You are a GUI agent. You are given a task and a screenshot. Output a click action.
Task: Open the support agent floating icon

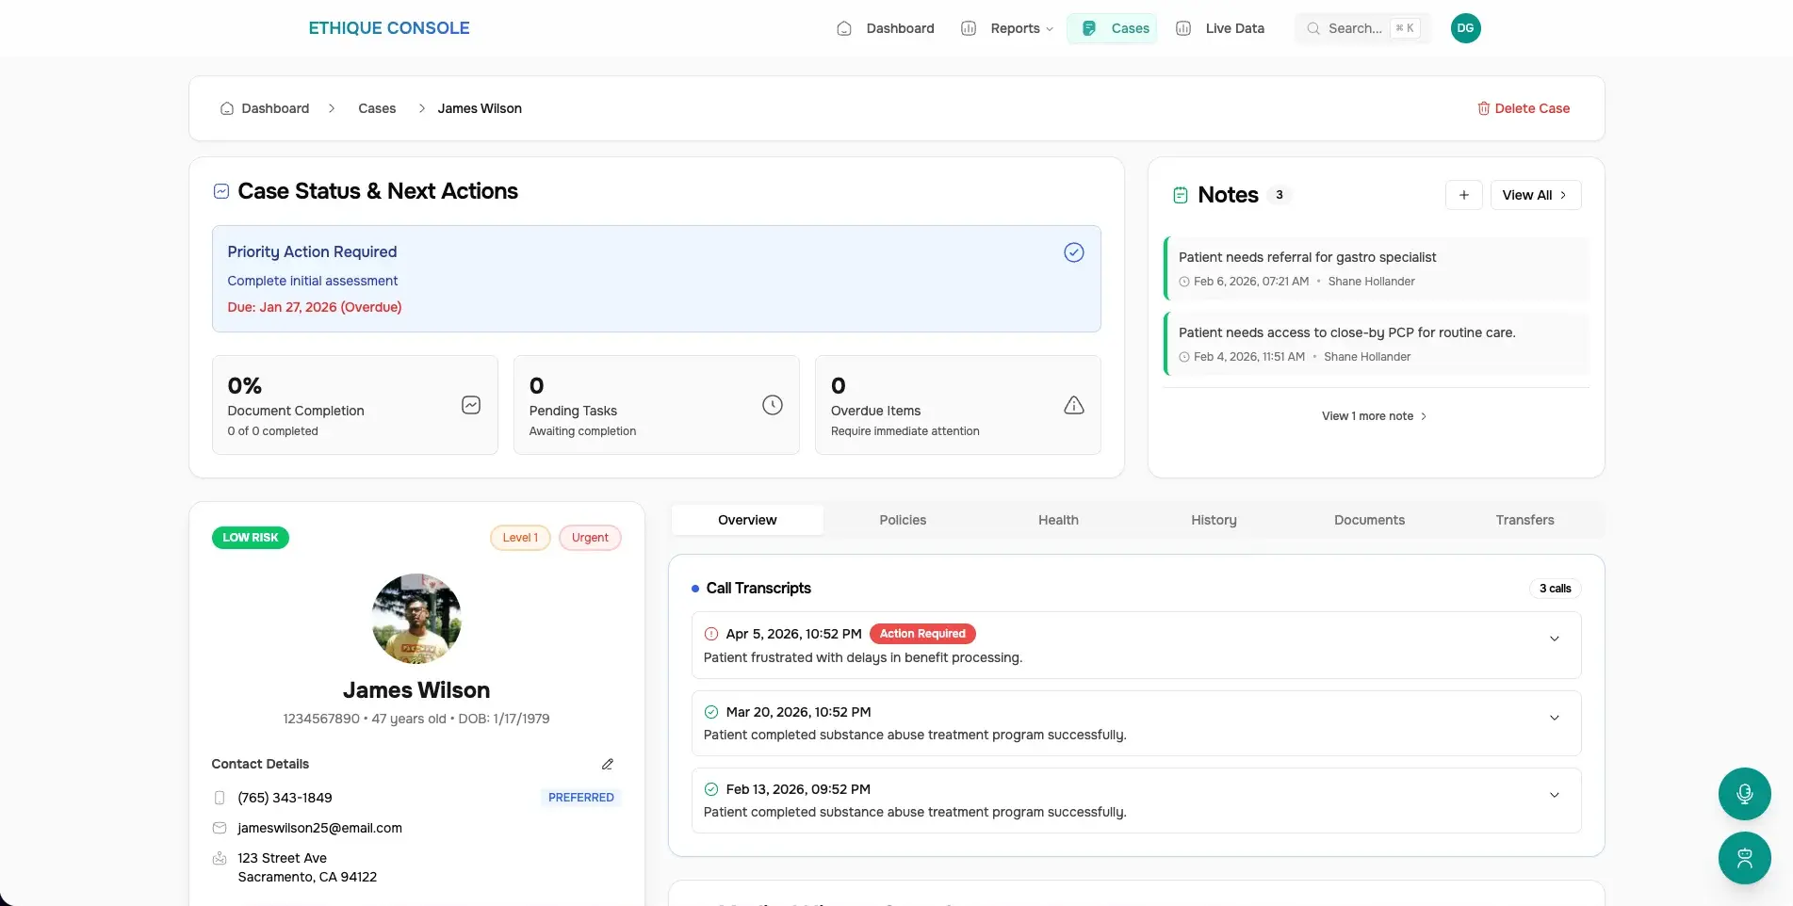(x=1744, y=858)
